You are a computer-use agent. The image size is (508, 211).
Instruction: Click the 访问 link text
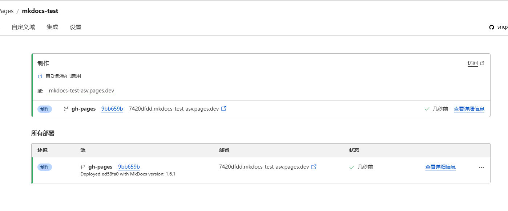(x=472, y=63)
